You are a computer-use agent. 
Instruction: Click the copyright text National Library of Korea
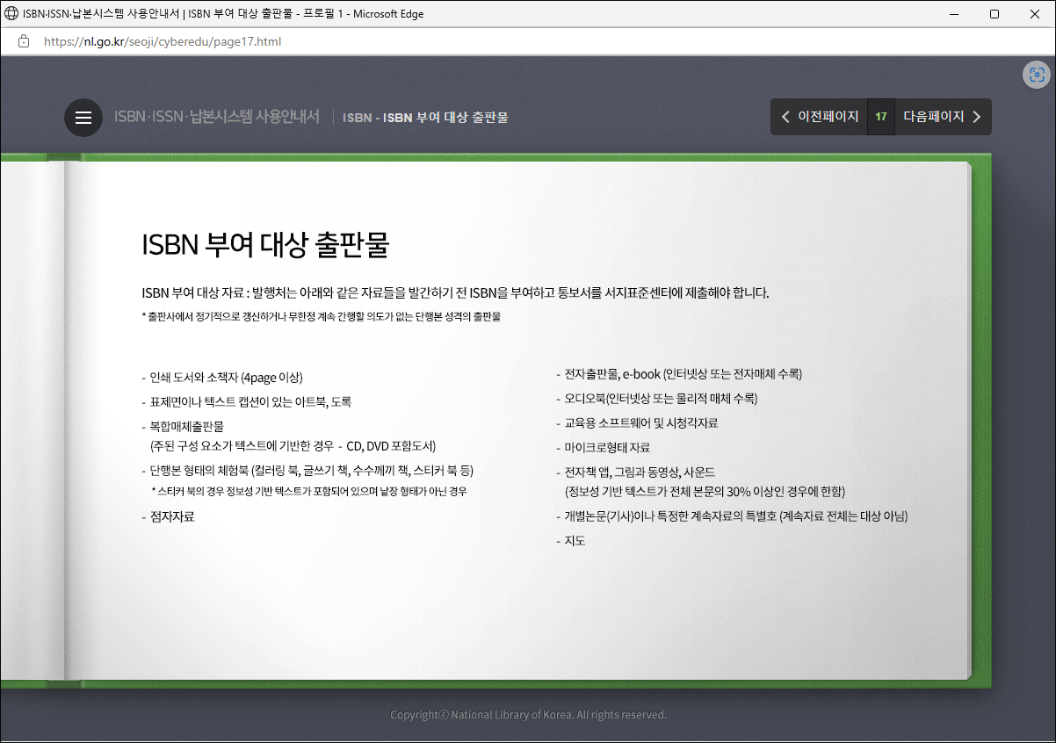528,715
